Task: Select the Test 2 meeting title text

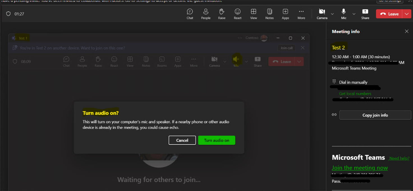Action: point(338,48)
